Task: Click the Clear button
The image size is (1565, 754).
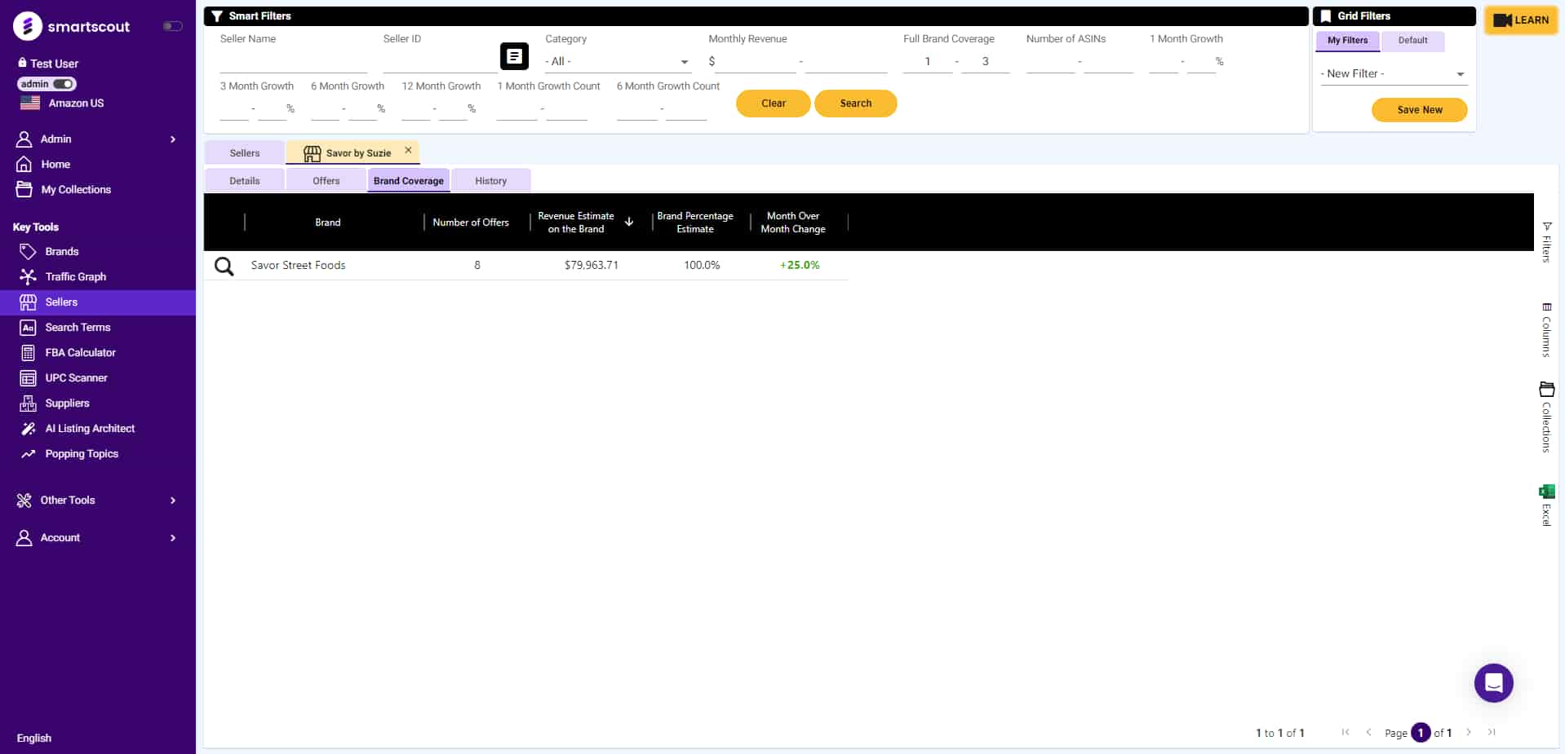Action: point(774,104)
